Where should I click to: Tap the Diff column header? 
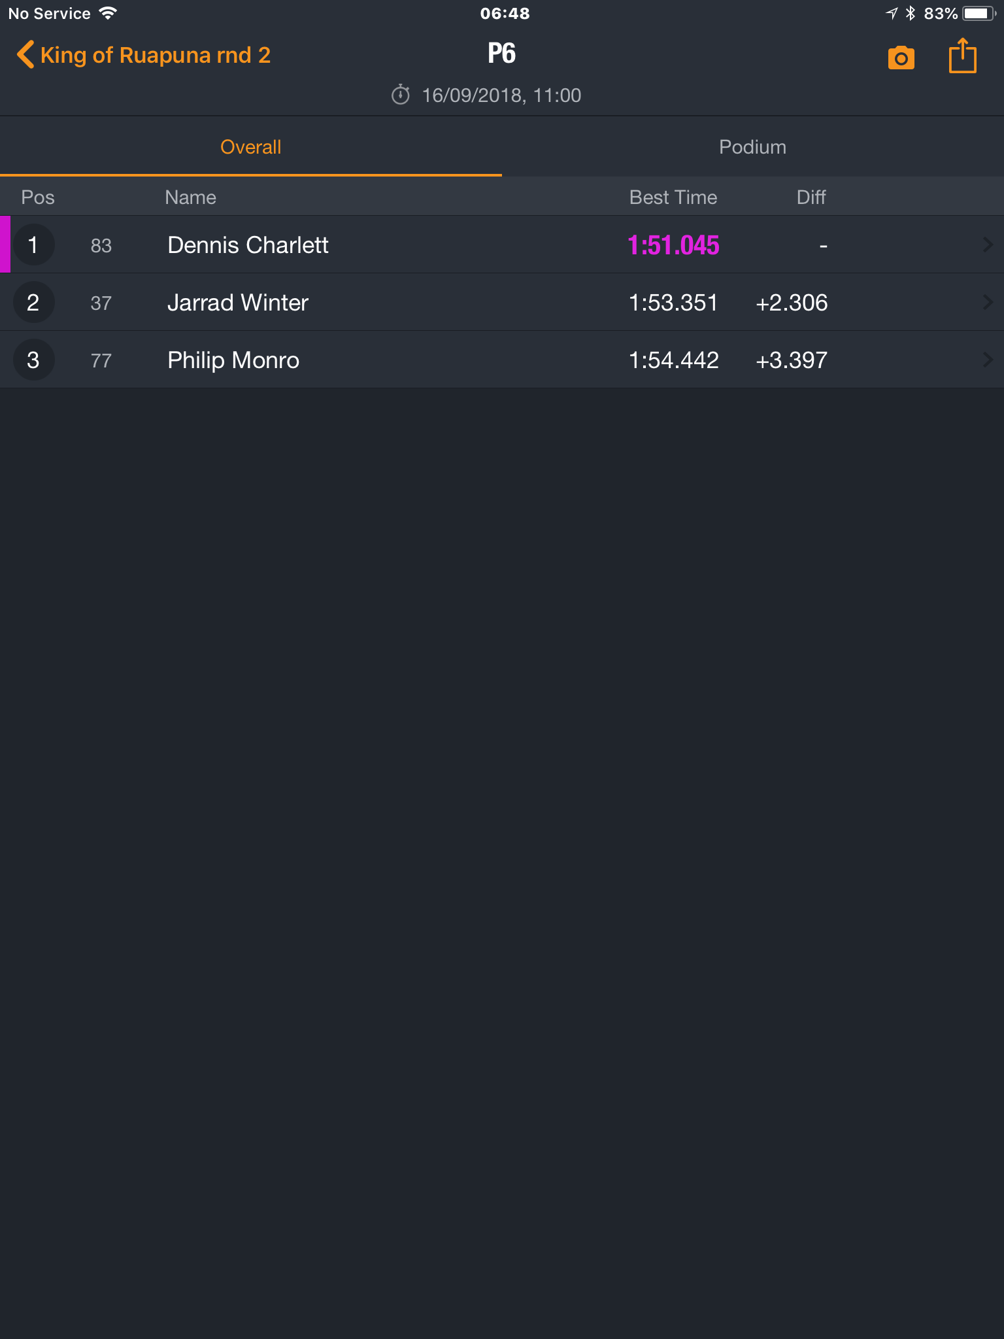[x=811, y=197]
